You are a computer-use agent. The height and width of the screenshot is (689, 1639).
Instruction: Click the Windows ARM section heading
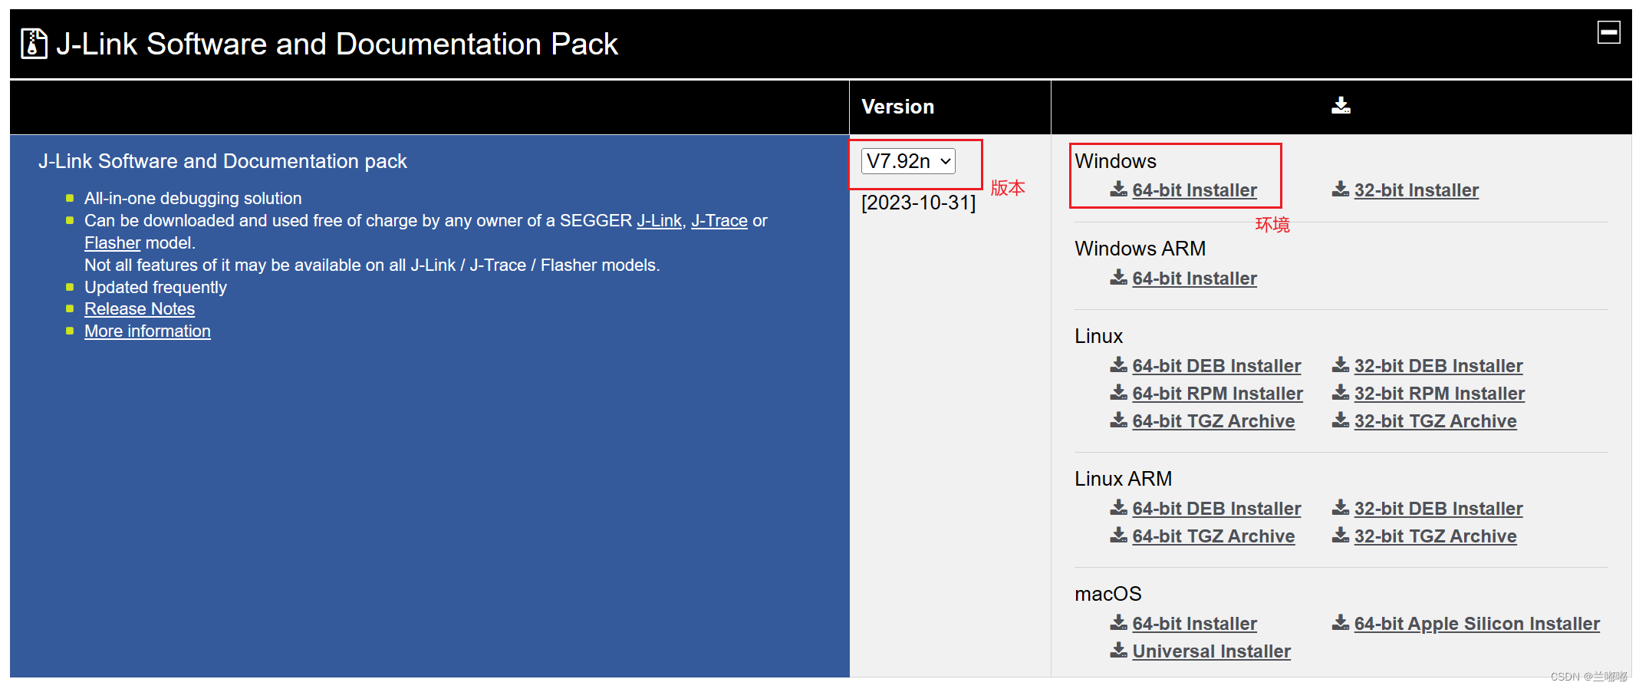point(1140,249)
